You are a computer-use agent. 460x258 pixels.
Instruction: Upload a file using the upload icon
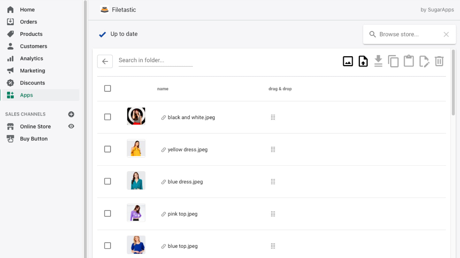[x=363, y=61]
